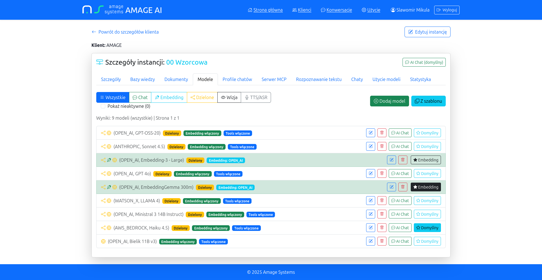Filter models by Embedding type
The width and height of the screenshot is (542, 280).
pyautogui.click(x=169, y=97)
